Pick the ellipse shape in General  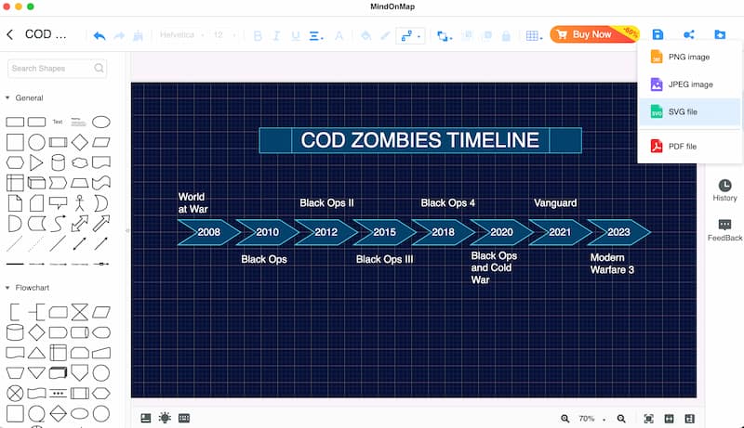tap(101, 122)
